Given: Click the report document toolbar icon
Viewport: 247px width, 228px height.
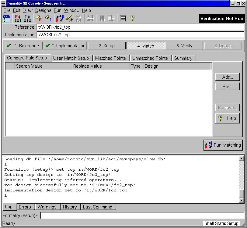Looking at the screenshot, I should pyautogui.click(x=123, y=18).
